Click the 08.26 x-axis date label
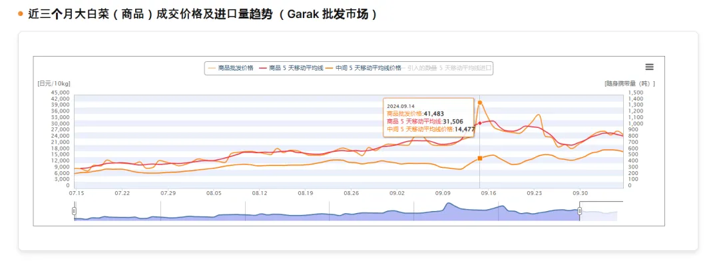This screenshot has width=719, height=267. [x=352, y=193]
